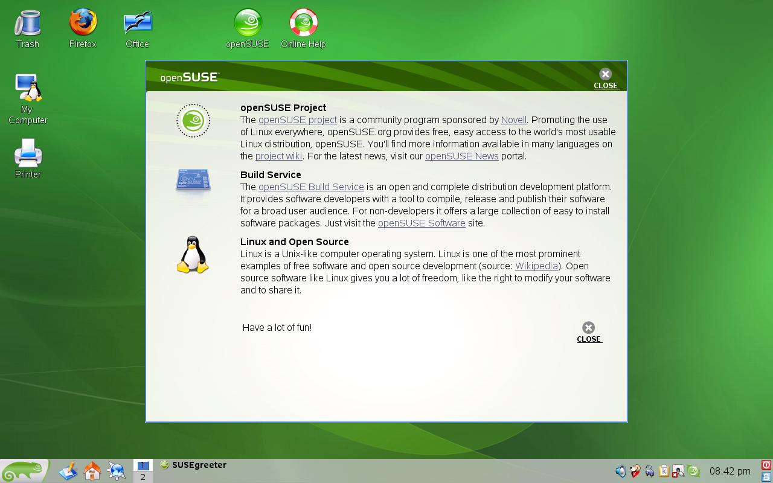Viewport: 773px width, 483px height.
Task: Open the KDE dog mascot tray icon
Action: (635, 471)
